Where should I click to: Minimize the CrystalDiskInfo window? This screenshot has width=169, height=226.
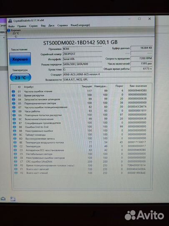pyautogui.click(x=129, y=19)
